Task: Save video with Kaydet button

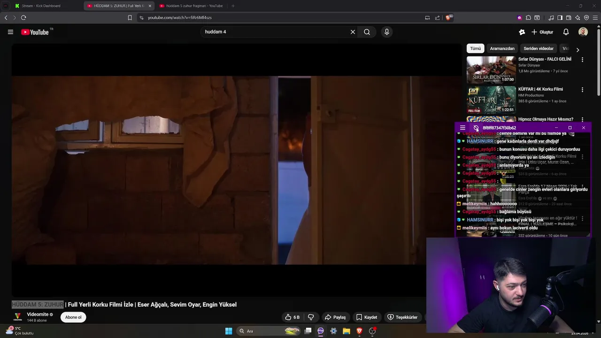Action: (x=366, y=317)
